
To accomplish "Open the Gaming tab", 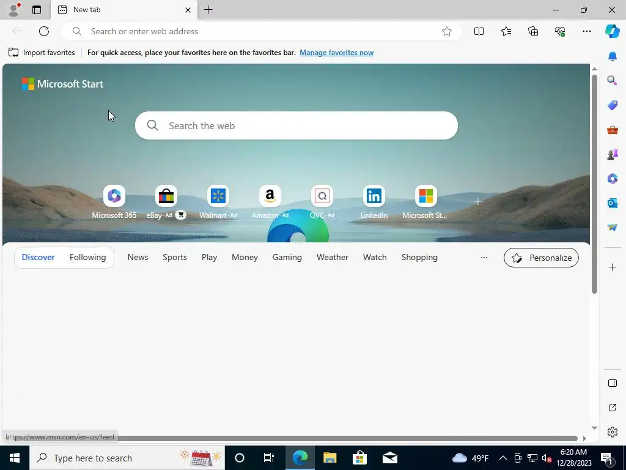I will coord(287,258).
